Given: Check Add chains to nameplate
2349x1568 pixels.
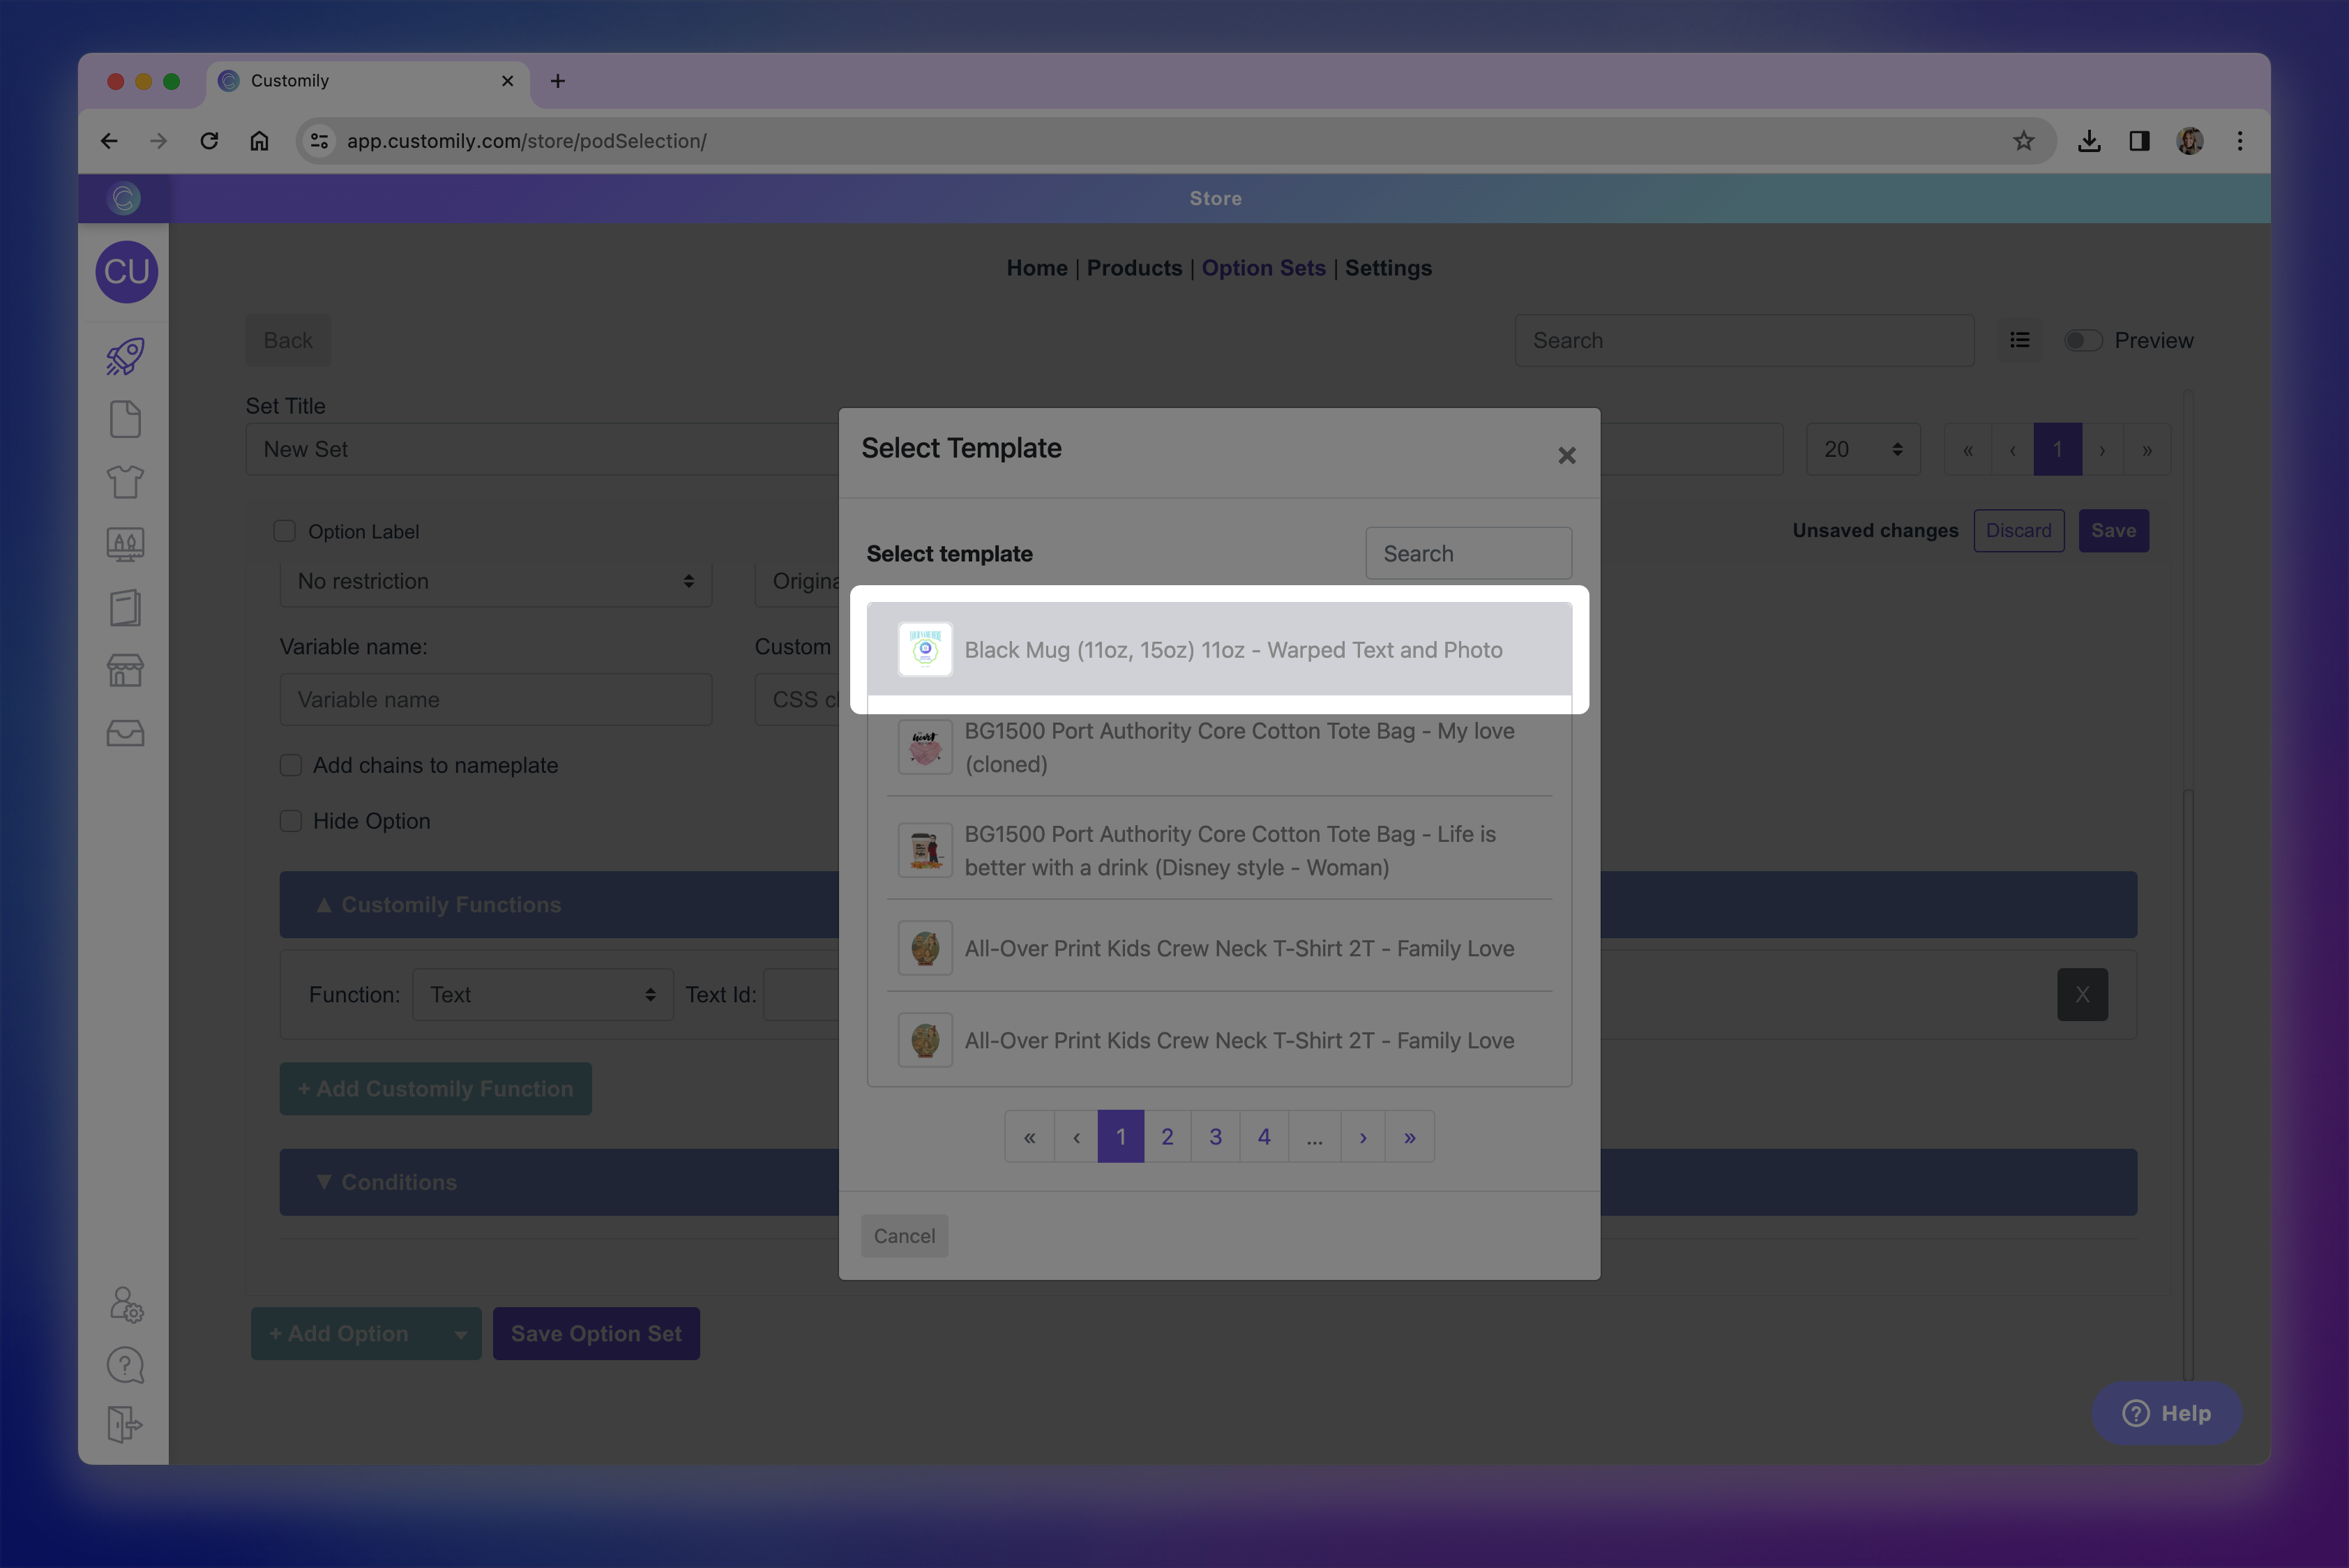Looking at the screenshot, I should [x=291, y=765].
